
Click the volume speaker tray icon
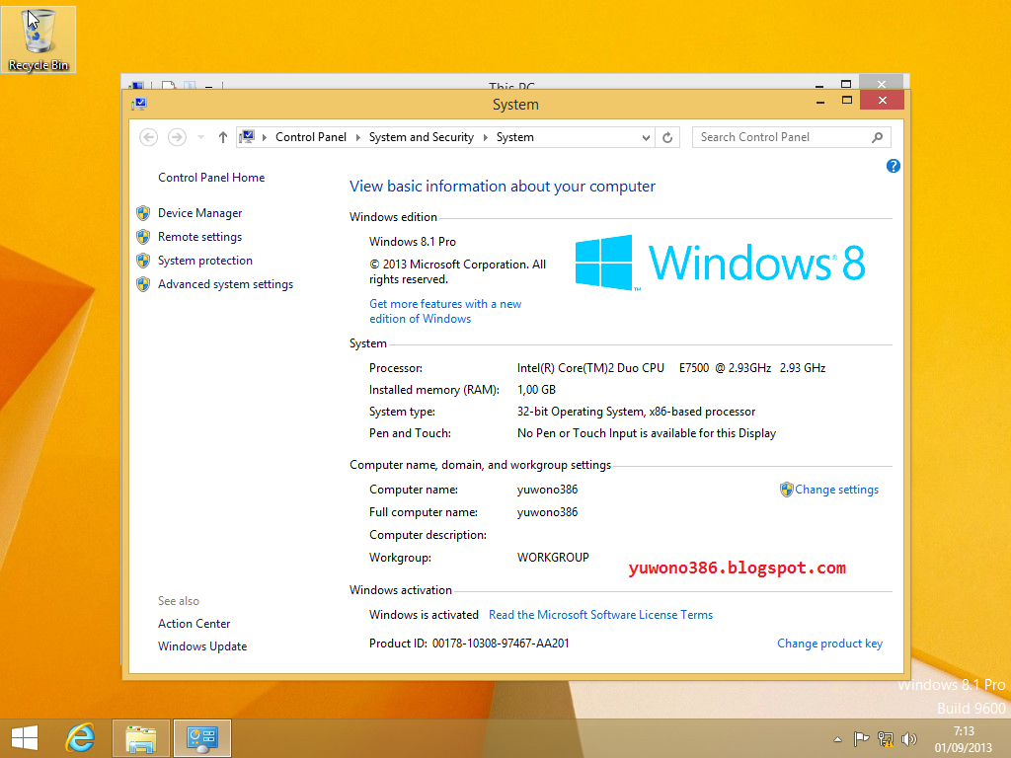(909, 739)
